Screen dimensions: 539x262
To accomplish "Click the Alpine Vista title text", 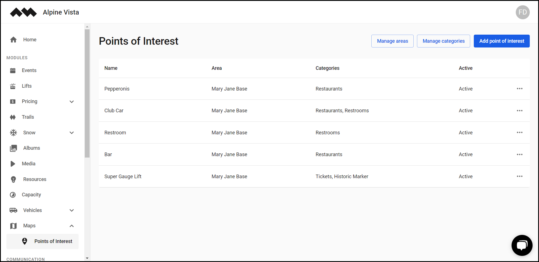I will (61, 12).
